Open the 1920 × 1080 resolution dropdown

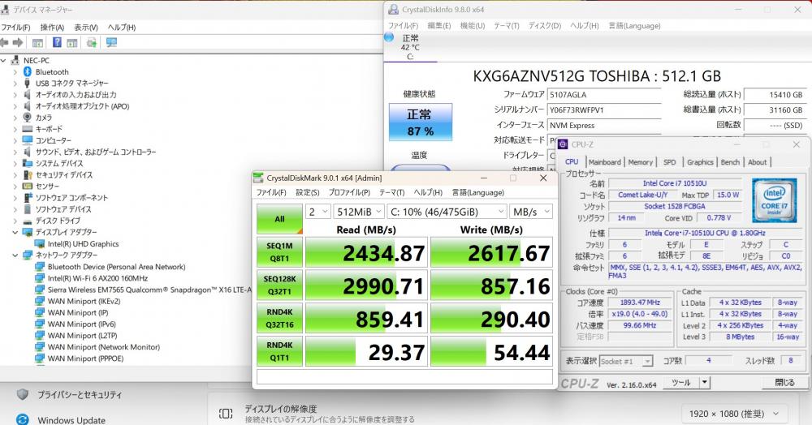click(x=734, y=414)
